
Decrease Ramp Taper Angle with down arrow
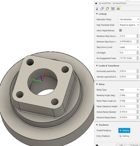pos(137,102)
